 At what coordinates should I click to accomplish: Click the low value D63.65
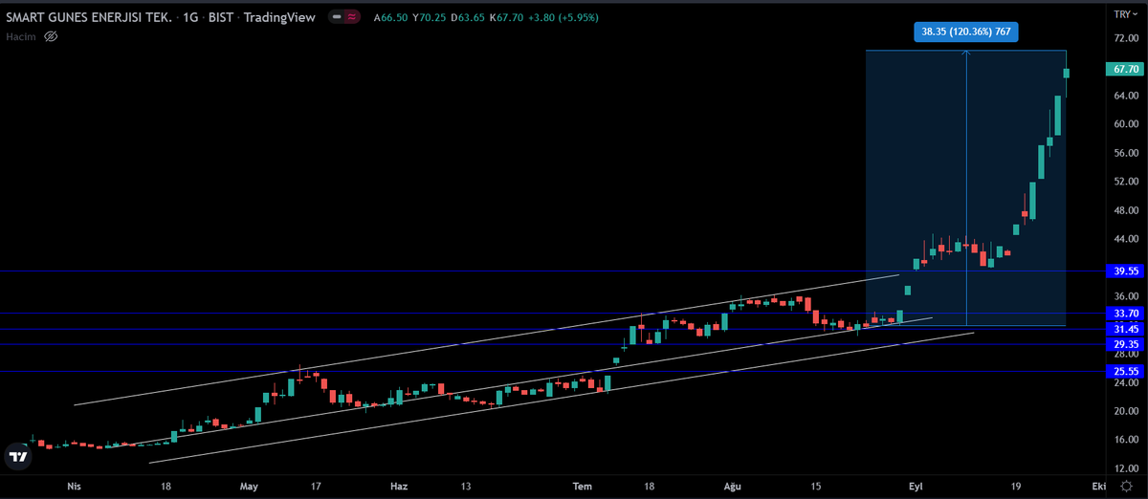click(470, 17)
